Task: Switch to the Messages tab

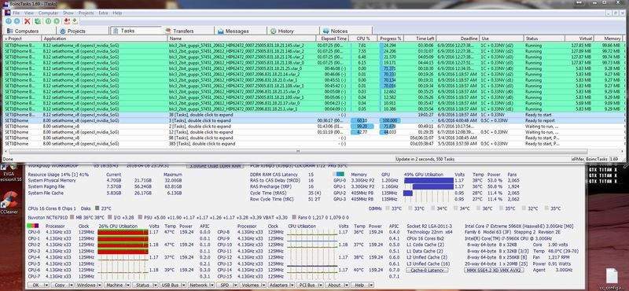Action: click(241, 31)
